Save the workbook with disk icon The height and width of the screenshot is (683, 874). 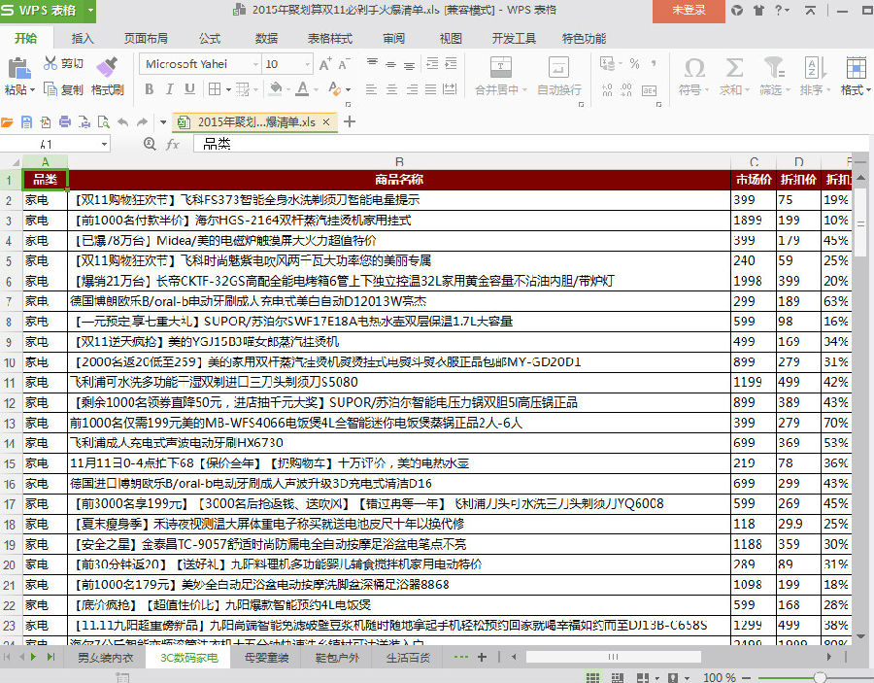pyautogui.click(x=26, y=122)
